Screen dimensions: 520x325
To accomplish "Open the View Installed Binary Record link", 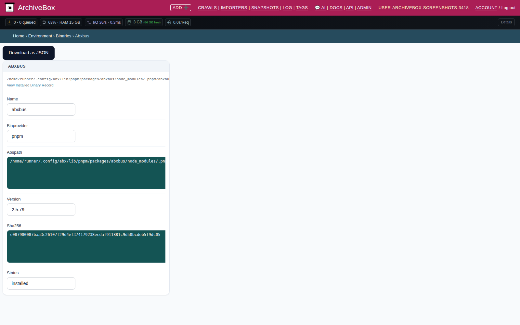I will click(30, 85).
